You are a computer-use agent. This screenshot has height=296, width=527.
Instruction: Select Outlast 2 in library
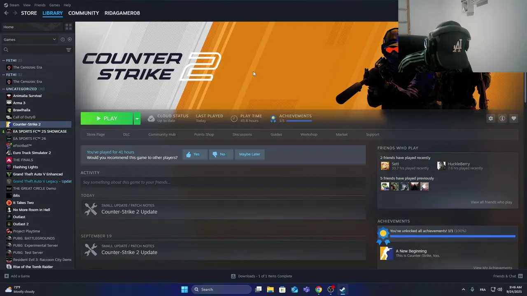(x=21, y=224)
